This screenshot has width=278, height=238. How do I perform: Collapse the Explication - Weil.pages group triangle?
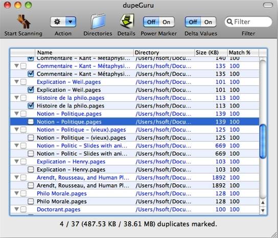pos(16,82)
